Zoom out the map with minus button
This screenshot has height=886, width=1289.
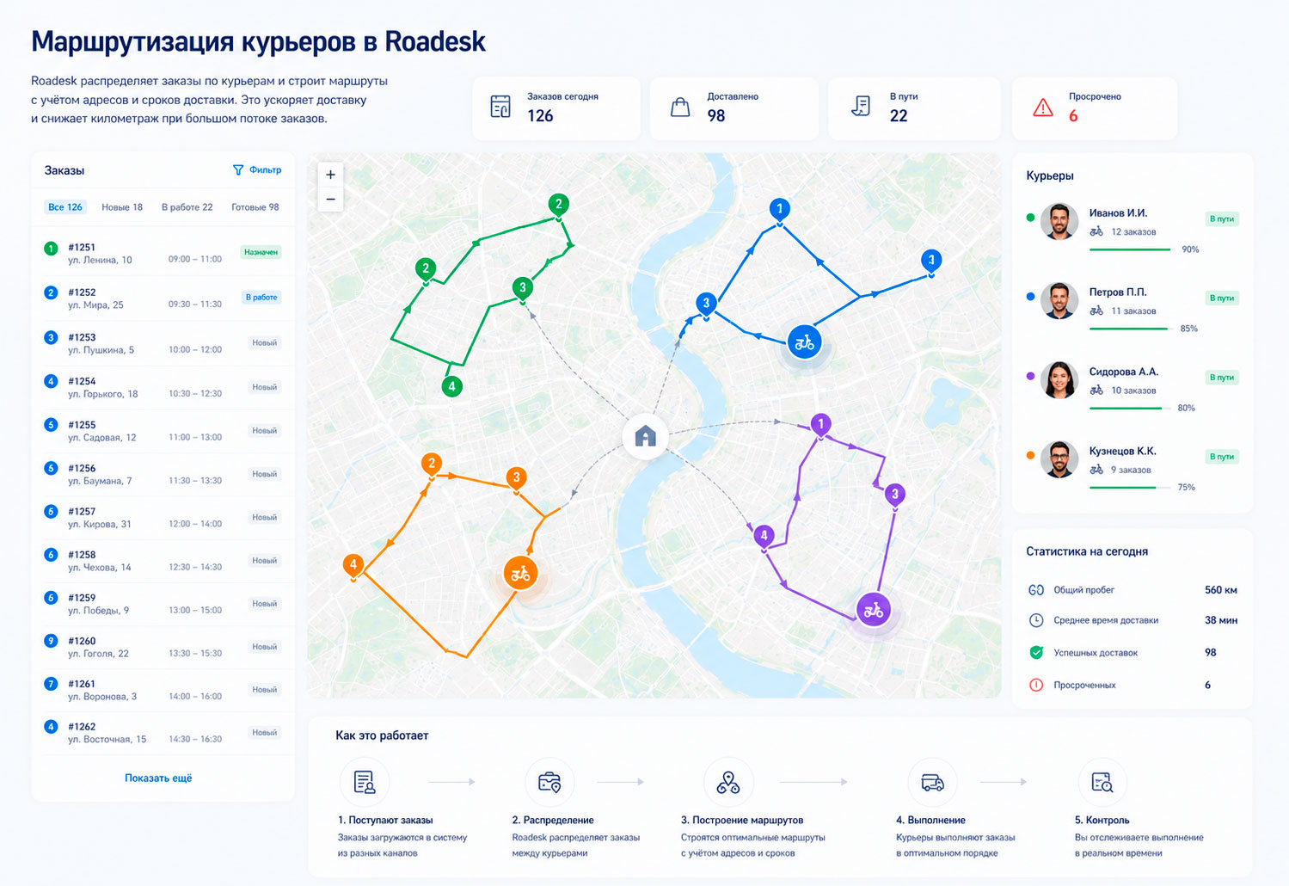coord(330,199)
